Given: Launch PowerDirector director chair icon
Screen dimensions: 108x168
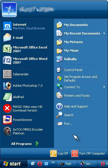Looking at the screenshot, I should click(x=7, y=120).
